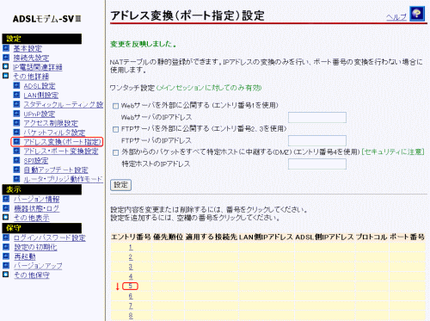This screenshot has width=430, height=321.
Task: Click the bullet icon next to ADSL設定
Action: click(x=16, y=85)
